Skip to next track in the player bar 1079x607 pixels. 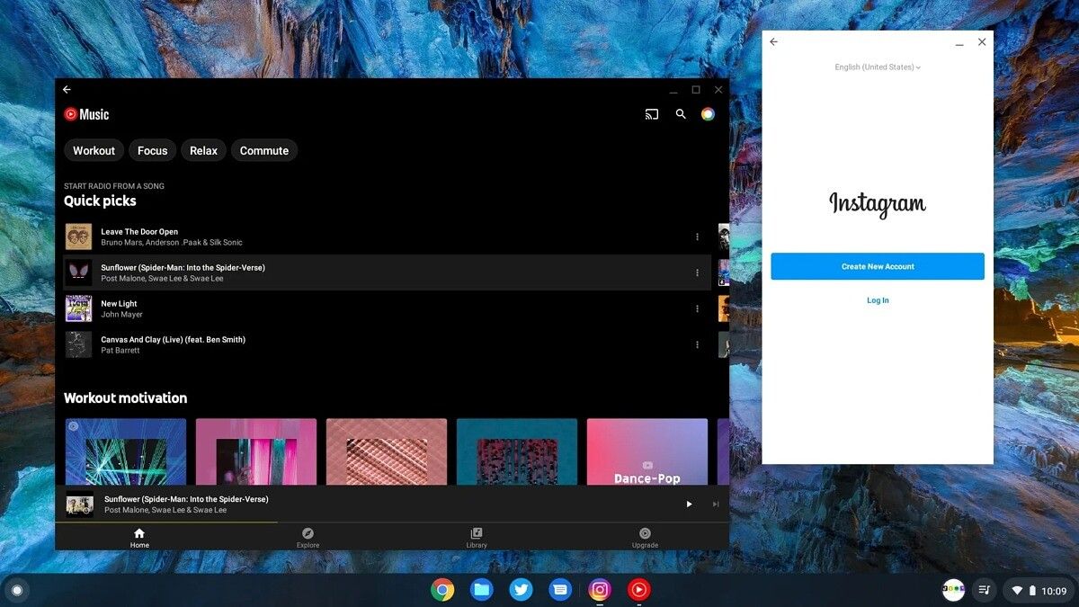tap(717, 504)
